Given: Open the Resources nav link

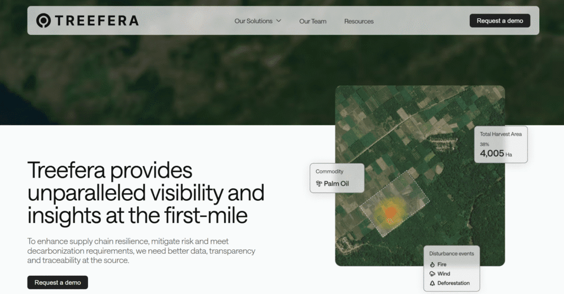Looking at the screenshot, I should [359, 22].
